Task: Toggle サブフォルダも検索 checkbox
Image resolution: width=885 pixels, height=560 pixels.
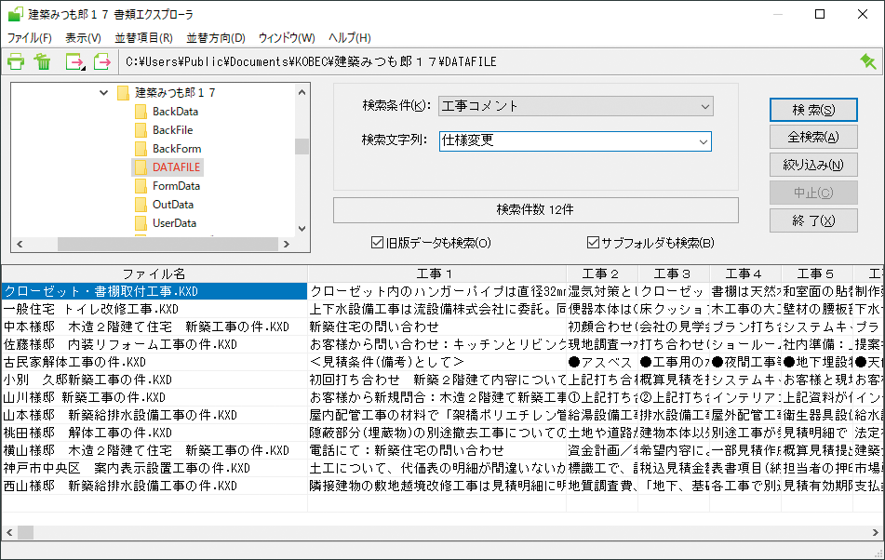Action: click(593, 243)
